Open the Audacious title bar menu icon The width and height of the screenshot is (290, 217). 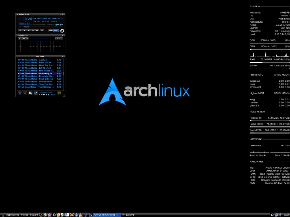click(17, 14)
